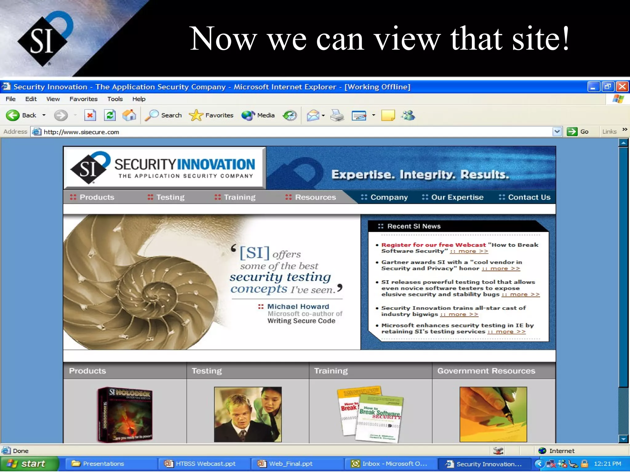Switch to HTBSS Webcast.ppt taskbar item
The width and height of the screenshot is (630, 473).
click(204, 464)
